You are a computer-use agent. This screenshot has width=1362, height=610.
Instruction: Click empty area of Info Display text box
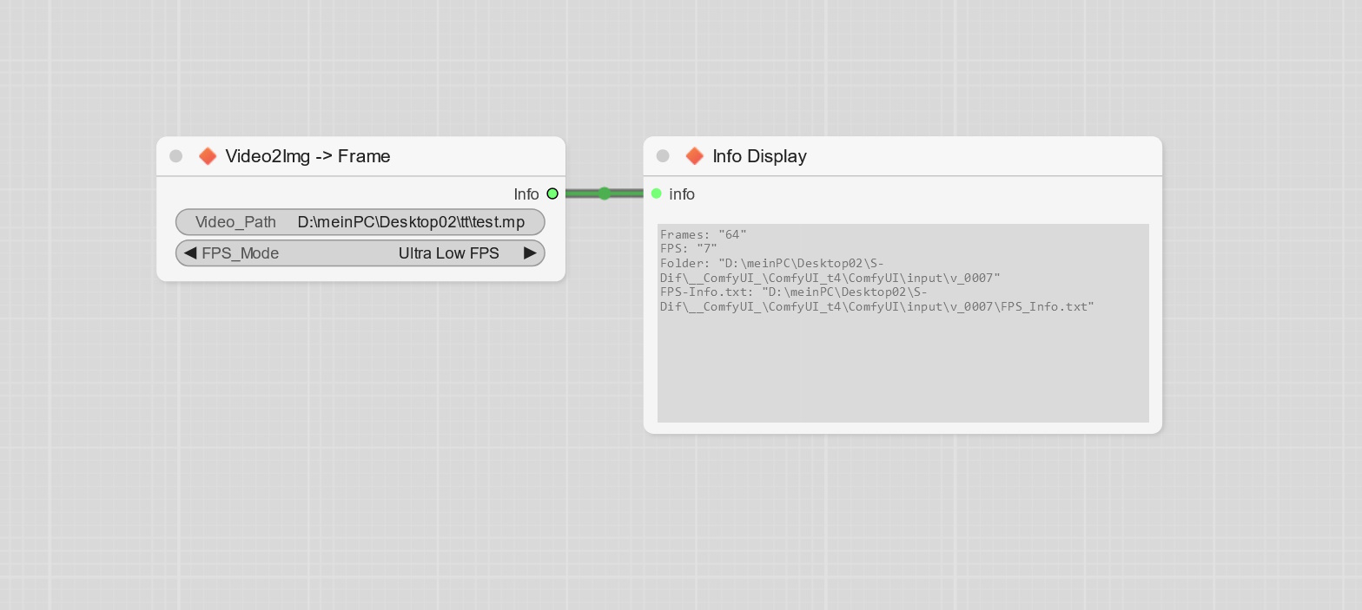(902, 373)
